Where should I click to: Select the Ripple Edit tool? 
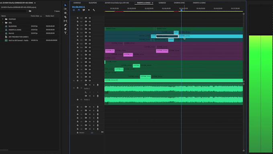point(65,13)
